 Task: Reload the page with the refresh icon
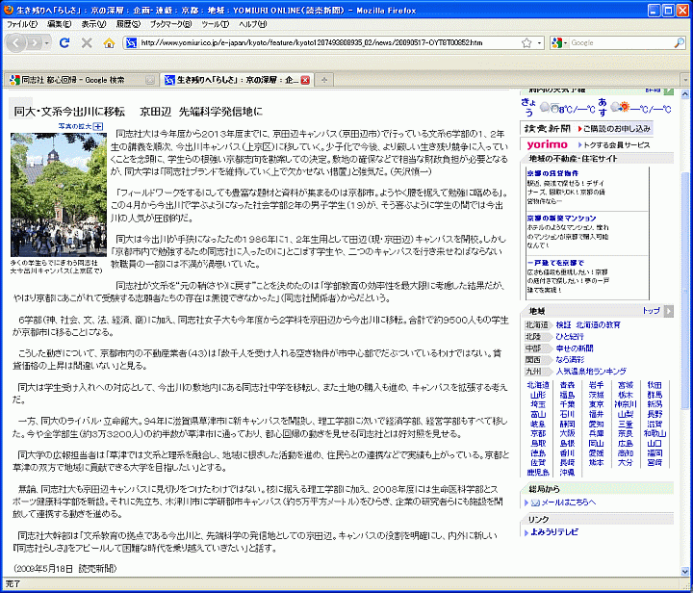(64, 43)
